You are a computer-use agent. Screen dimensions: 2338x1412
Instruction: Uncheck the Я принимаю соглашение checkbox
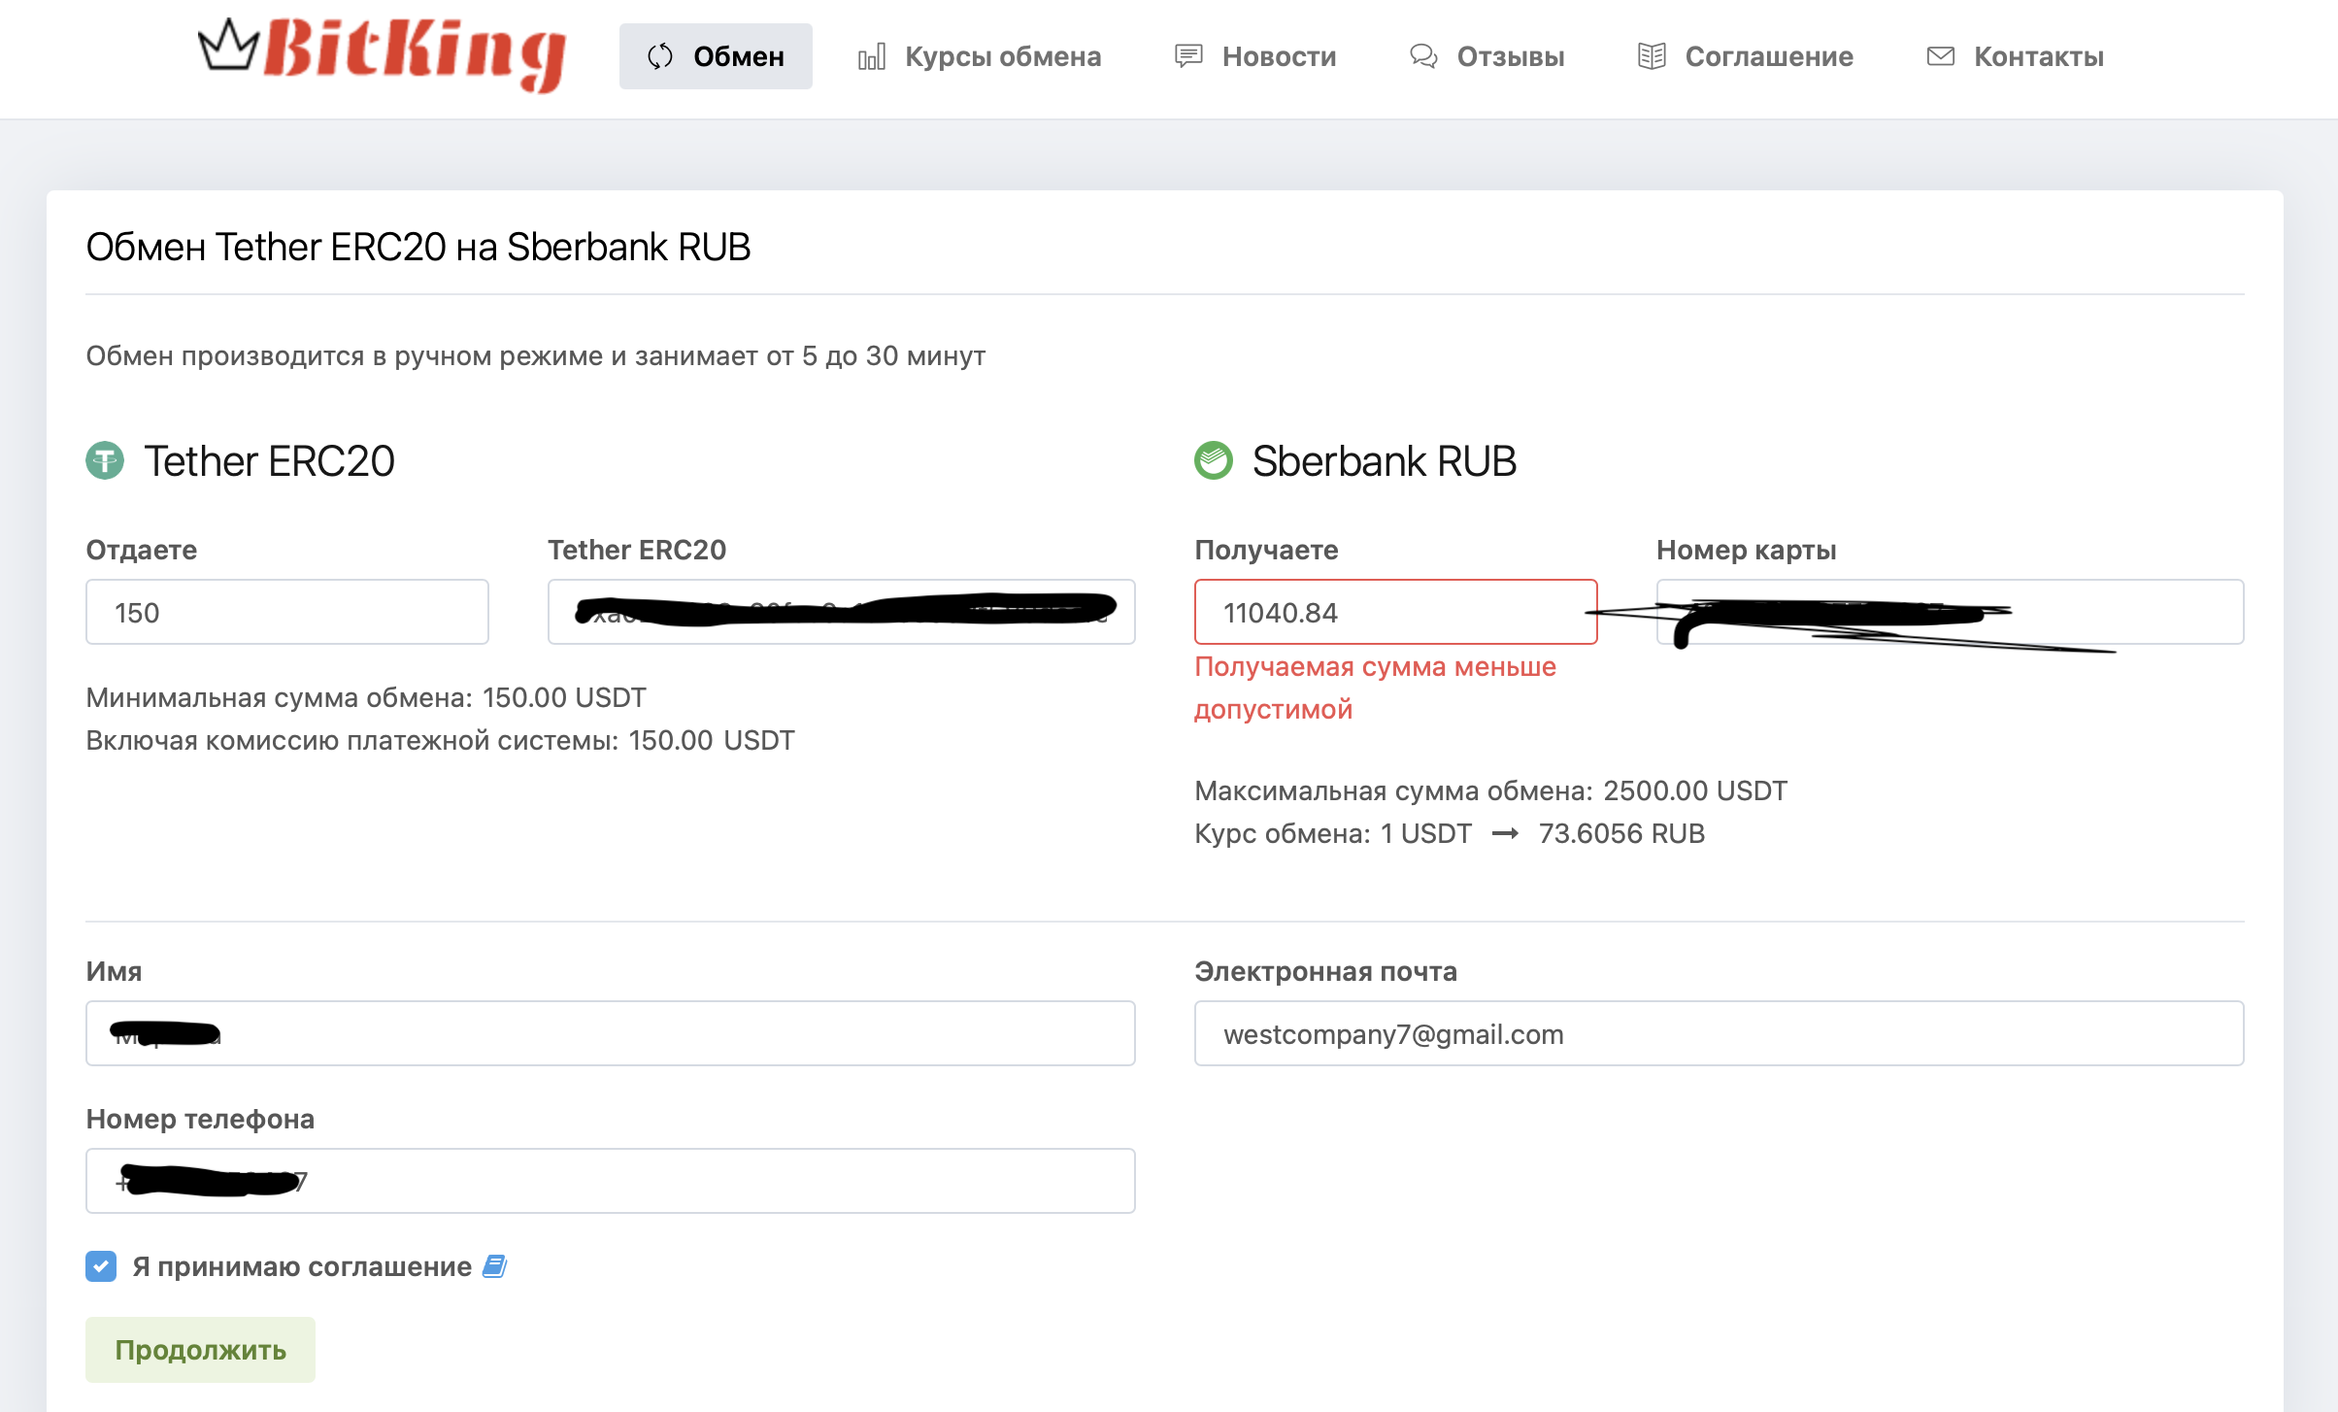[x=101, y=1266]
